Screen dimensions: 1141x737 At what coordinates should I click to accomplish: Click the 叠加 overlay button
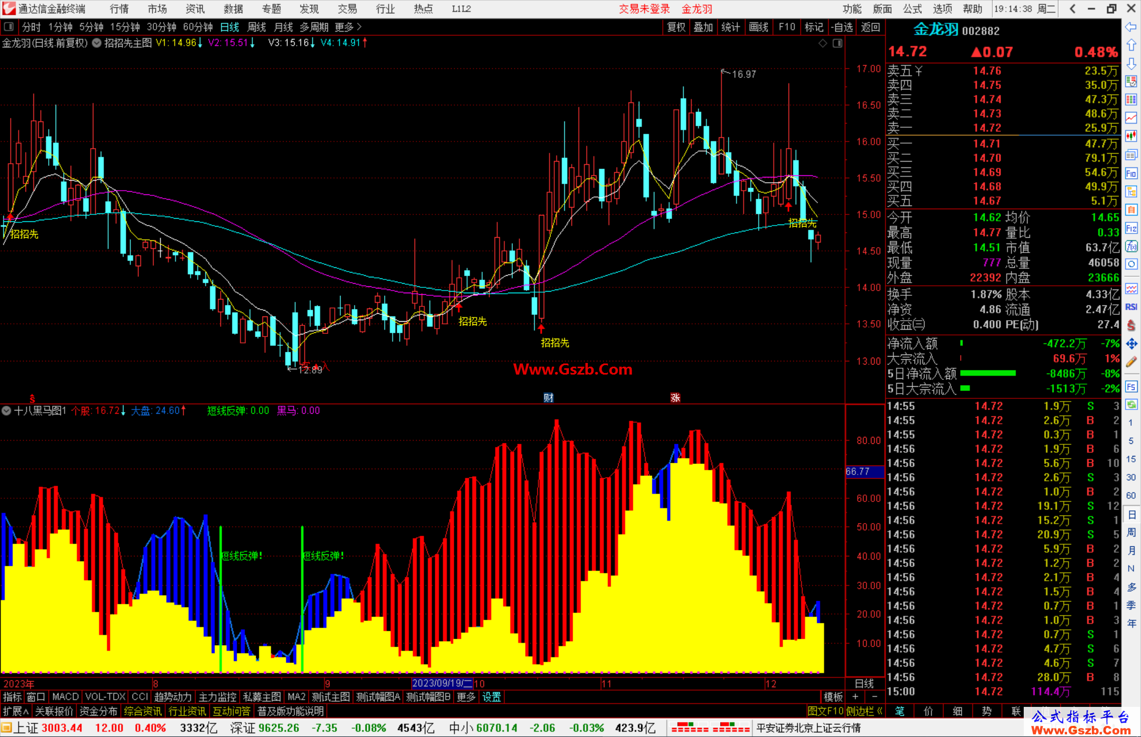703,27
